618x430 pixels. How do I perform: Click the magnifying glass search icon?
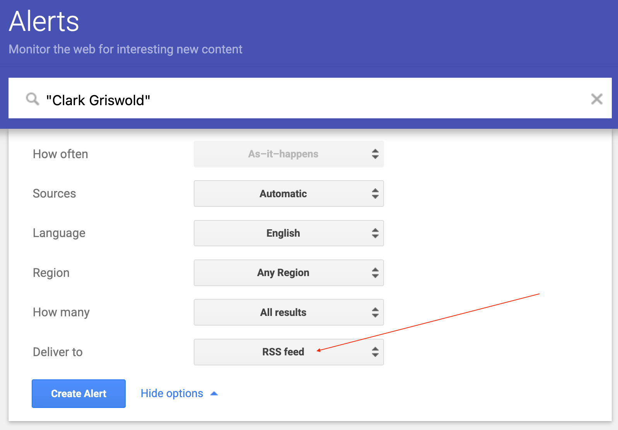[x=32, y=99]
